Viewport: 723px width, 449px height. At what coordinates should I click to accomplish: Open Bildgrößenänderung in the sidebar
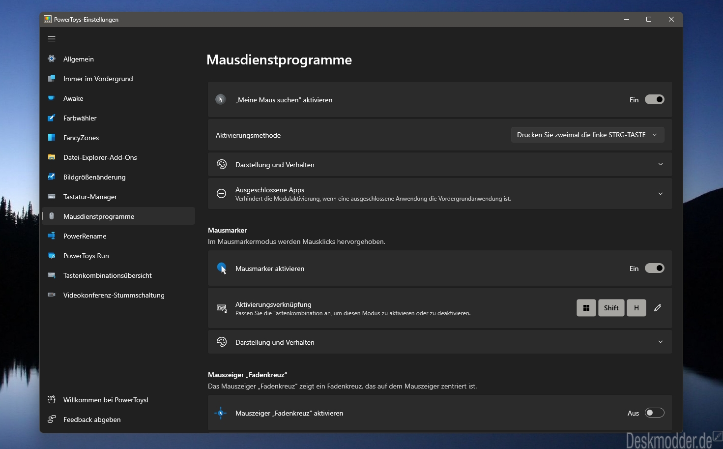(x=118, y=177)
